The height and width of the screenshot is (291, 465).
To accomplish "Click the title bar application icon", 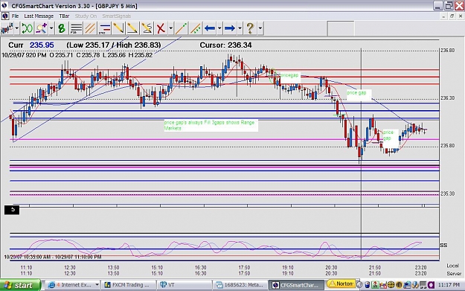I will tap(4, 6).
